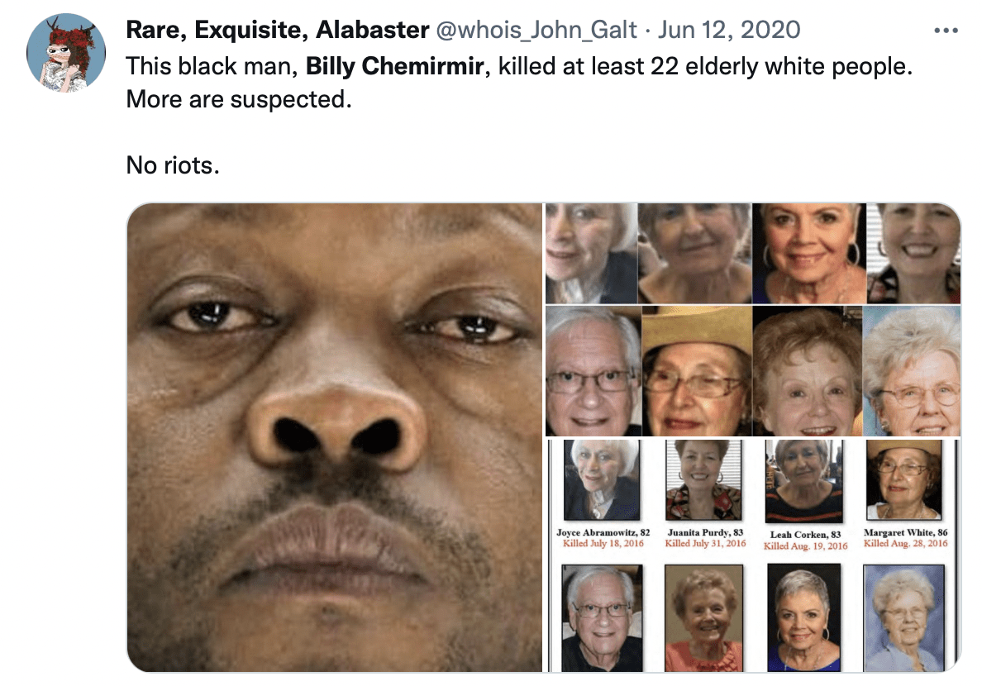Click the red Killed July 18, 2016 text
Screen dimensions: 982x686
coord(603,543)
